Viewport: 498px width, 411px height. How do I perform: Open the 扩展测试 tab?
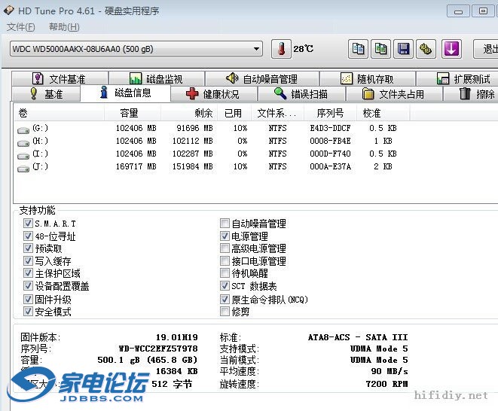(x=457, y=78)
